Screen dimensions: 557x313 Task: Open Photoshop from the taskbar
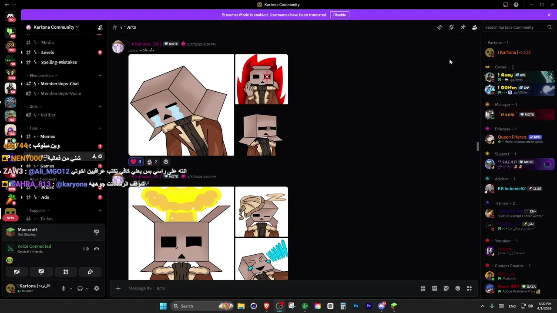(356, 306)
